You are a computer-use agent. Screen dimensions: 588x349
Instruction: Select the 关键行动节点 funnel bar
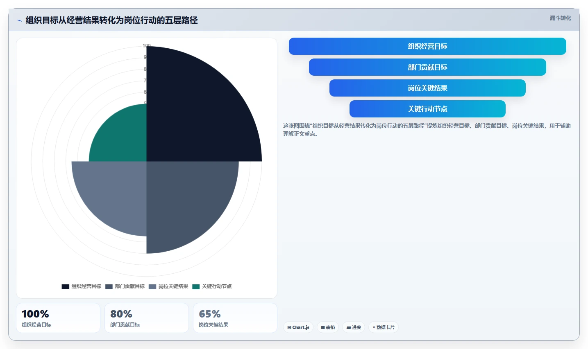click(x=427, y=109)
